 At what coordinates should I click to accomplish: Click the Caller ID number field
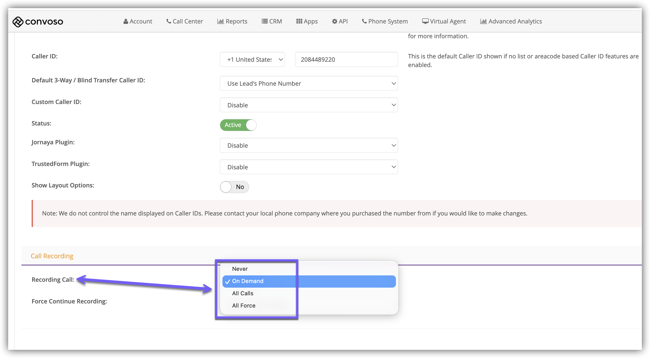[346, 59]
